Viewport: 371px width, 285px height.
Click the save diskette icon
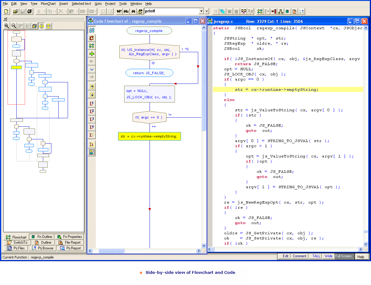click(23, 11)
